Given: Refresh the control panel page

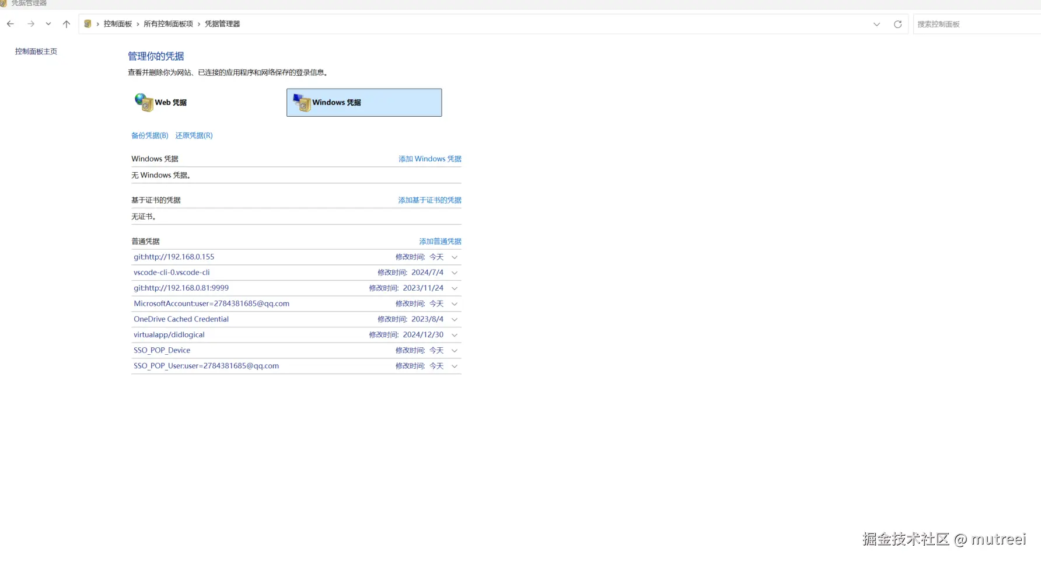Looking at the screenshot, I should [x=897, y=24].
